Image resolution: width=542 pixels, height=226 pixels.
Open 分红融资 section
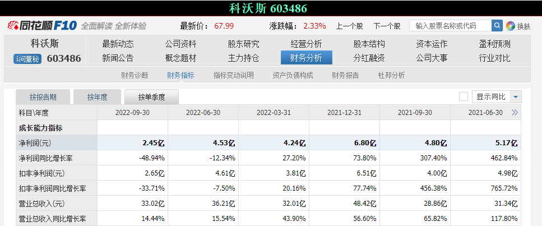[x=369, y=58]
